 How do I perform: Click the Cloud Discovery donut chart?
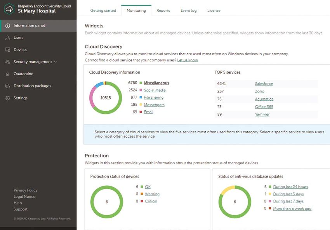106,98
